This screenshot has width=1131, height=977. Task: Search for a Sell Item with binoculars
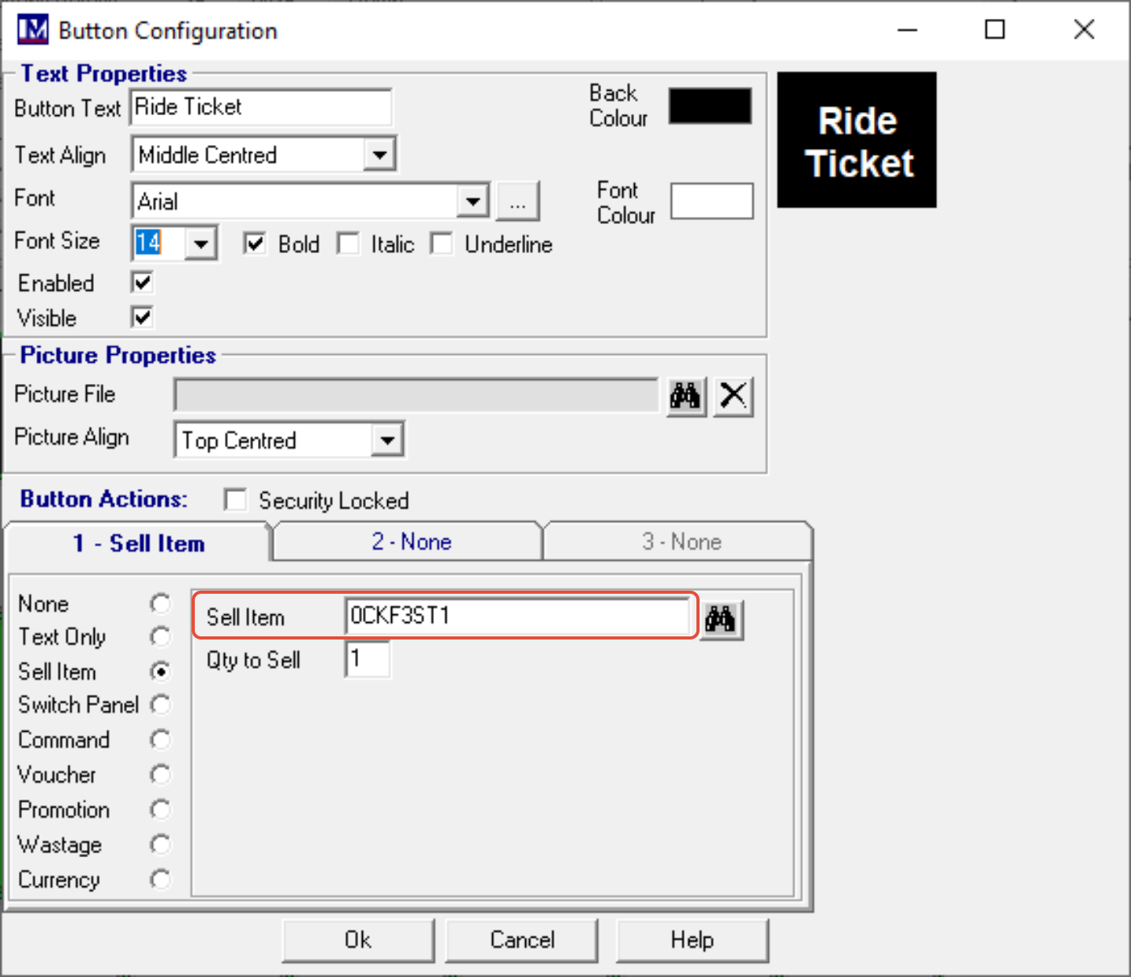point(721,619)
